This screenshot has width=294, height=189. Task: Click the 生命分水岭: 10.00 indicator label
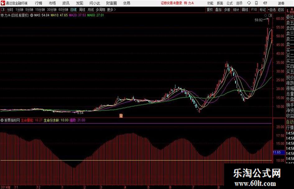[56, 120]
